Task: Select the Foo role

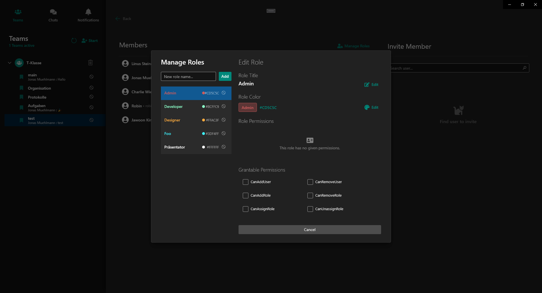Action: coord(196,134)
